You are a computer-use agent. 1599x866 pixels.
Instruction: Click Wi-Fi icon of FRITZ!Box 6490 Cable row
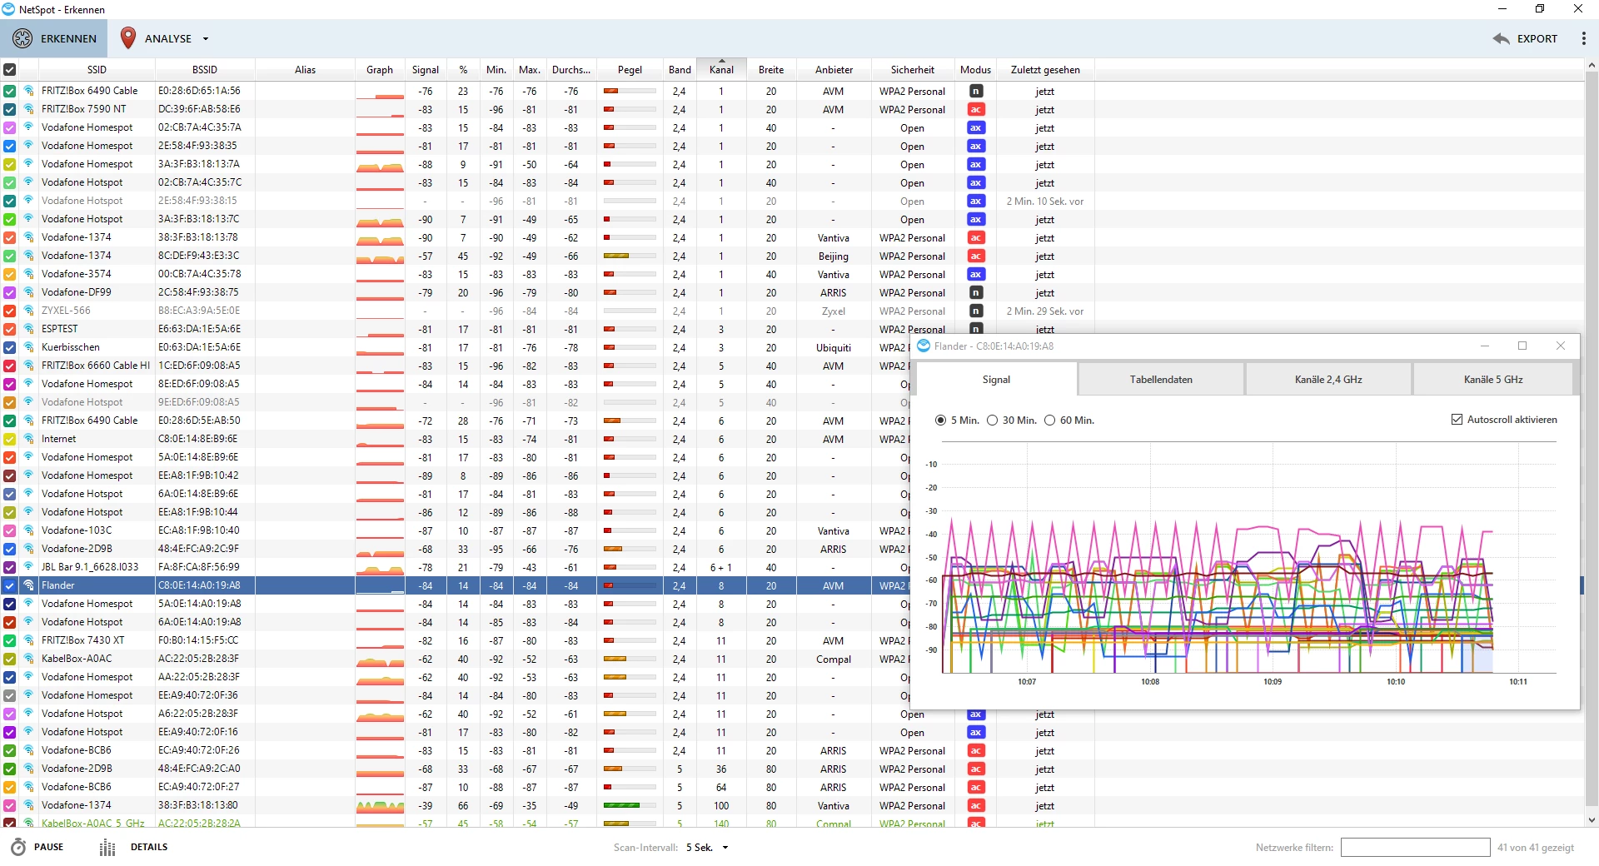point(28,91)
